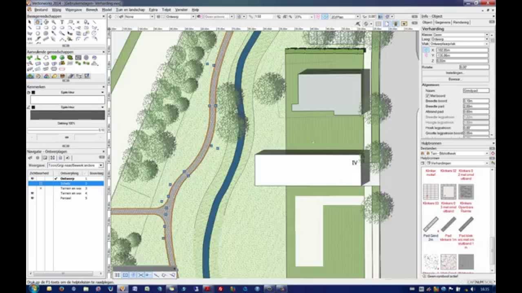Click the previous view arrow in view bar
This screenshot has width=522, height=293.
[x=111, y=17]
